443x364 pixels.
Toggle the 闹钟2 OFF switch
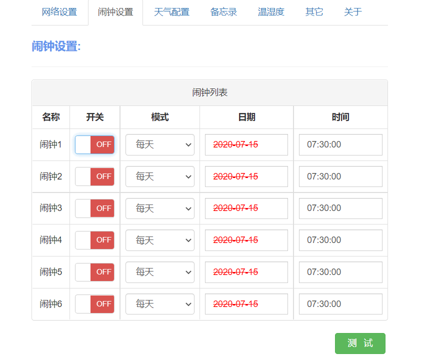click(x=94, y=176)
